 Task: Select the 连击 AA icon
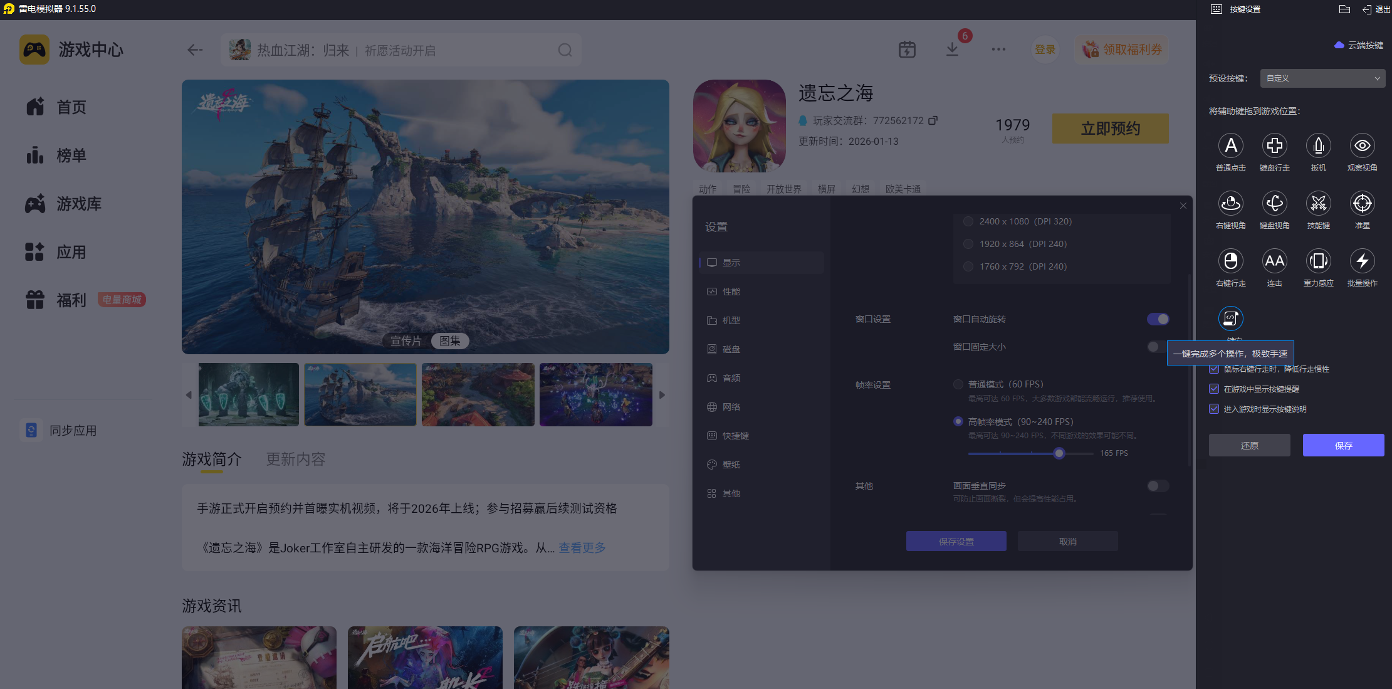tap(1274, 261)
